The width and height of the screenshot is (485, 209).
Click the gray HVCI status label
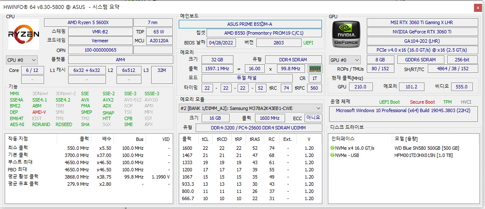point(466,102)
